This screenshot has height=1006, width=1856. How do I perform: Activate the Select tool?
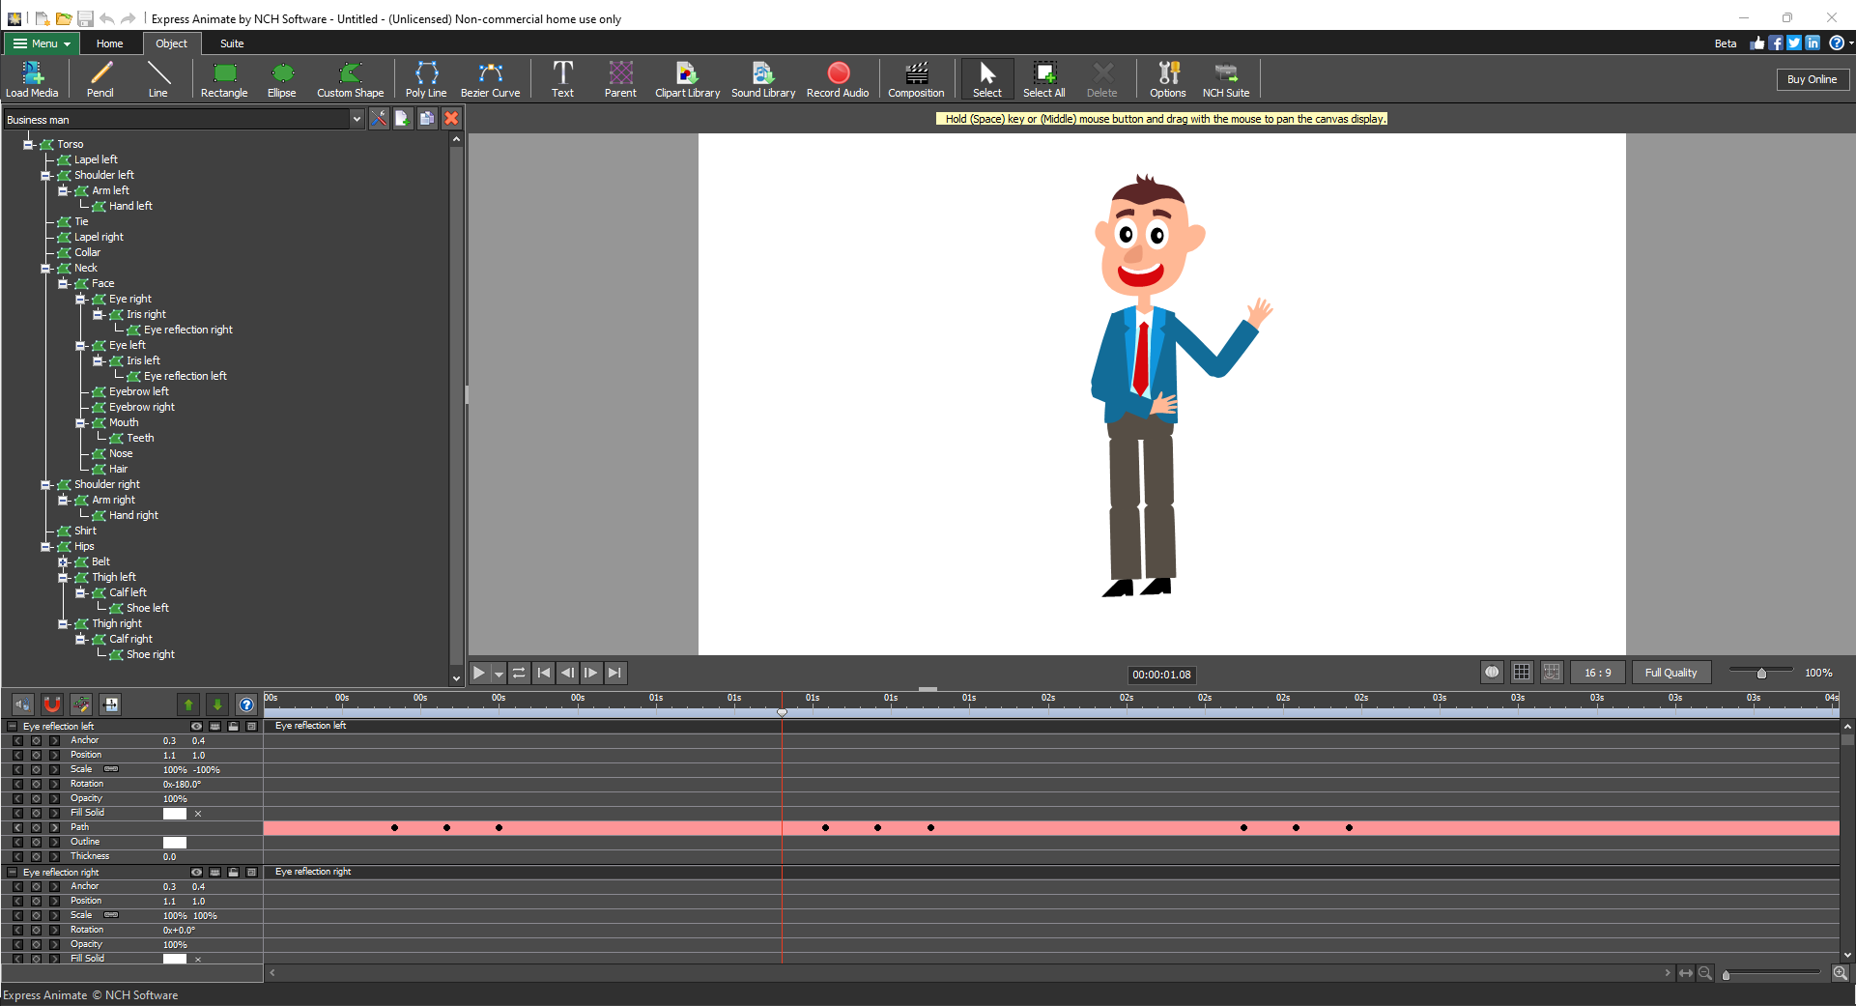coord(986,78)
